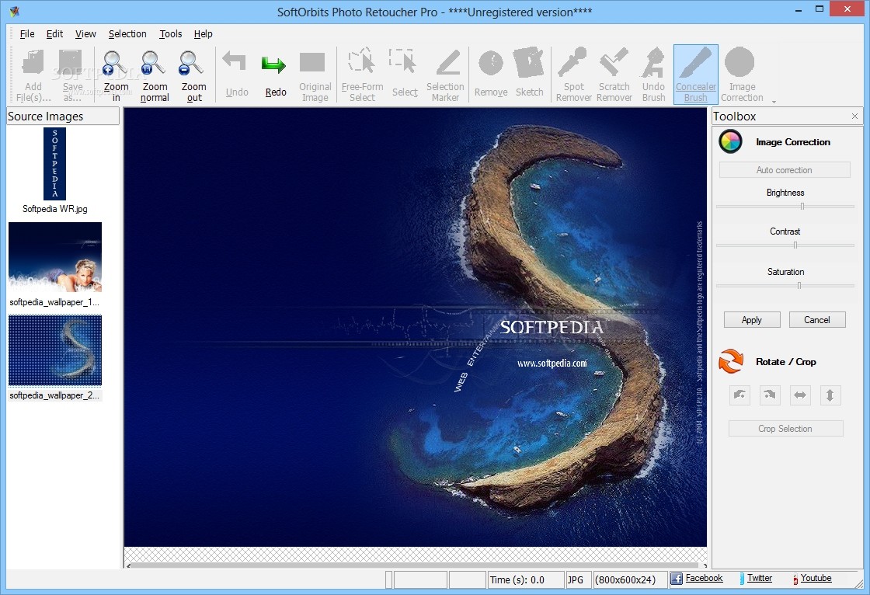Viewport: 870px width, 595px height.
Task: Select the Zoom normal magnifier
Action: pyautogui.click(x=154, y=63)
